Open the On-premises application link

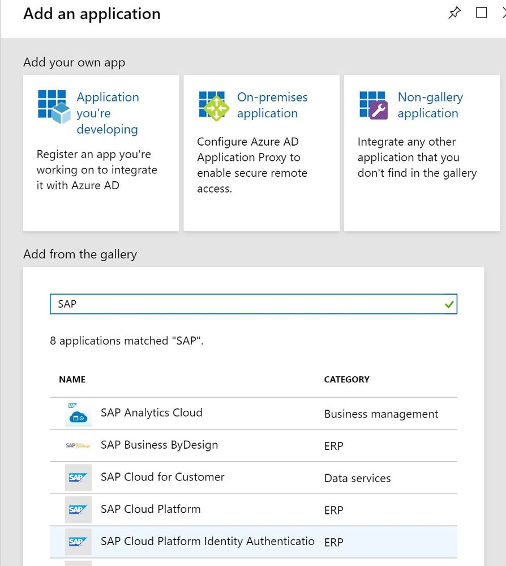coord(272,105)
